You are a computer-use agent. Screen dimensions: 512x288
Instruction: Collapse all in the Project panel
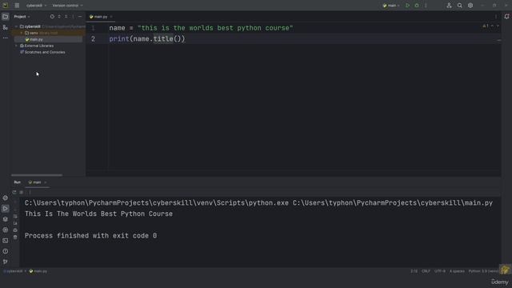(66, 17)
